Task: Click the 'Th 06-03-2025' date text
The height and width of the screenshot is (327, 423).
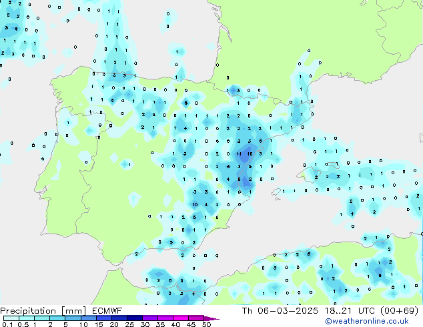Action: point(280,311)
